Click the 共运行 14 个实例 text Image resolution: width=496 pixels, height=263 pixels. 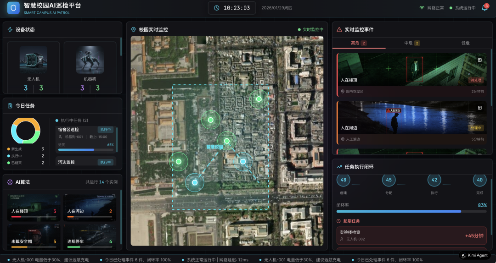click(101, 182)
